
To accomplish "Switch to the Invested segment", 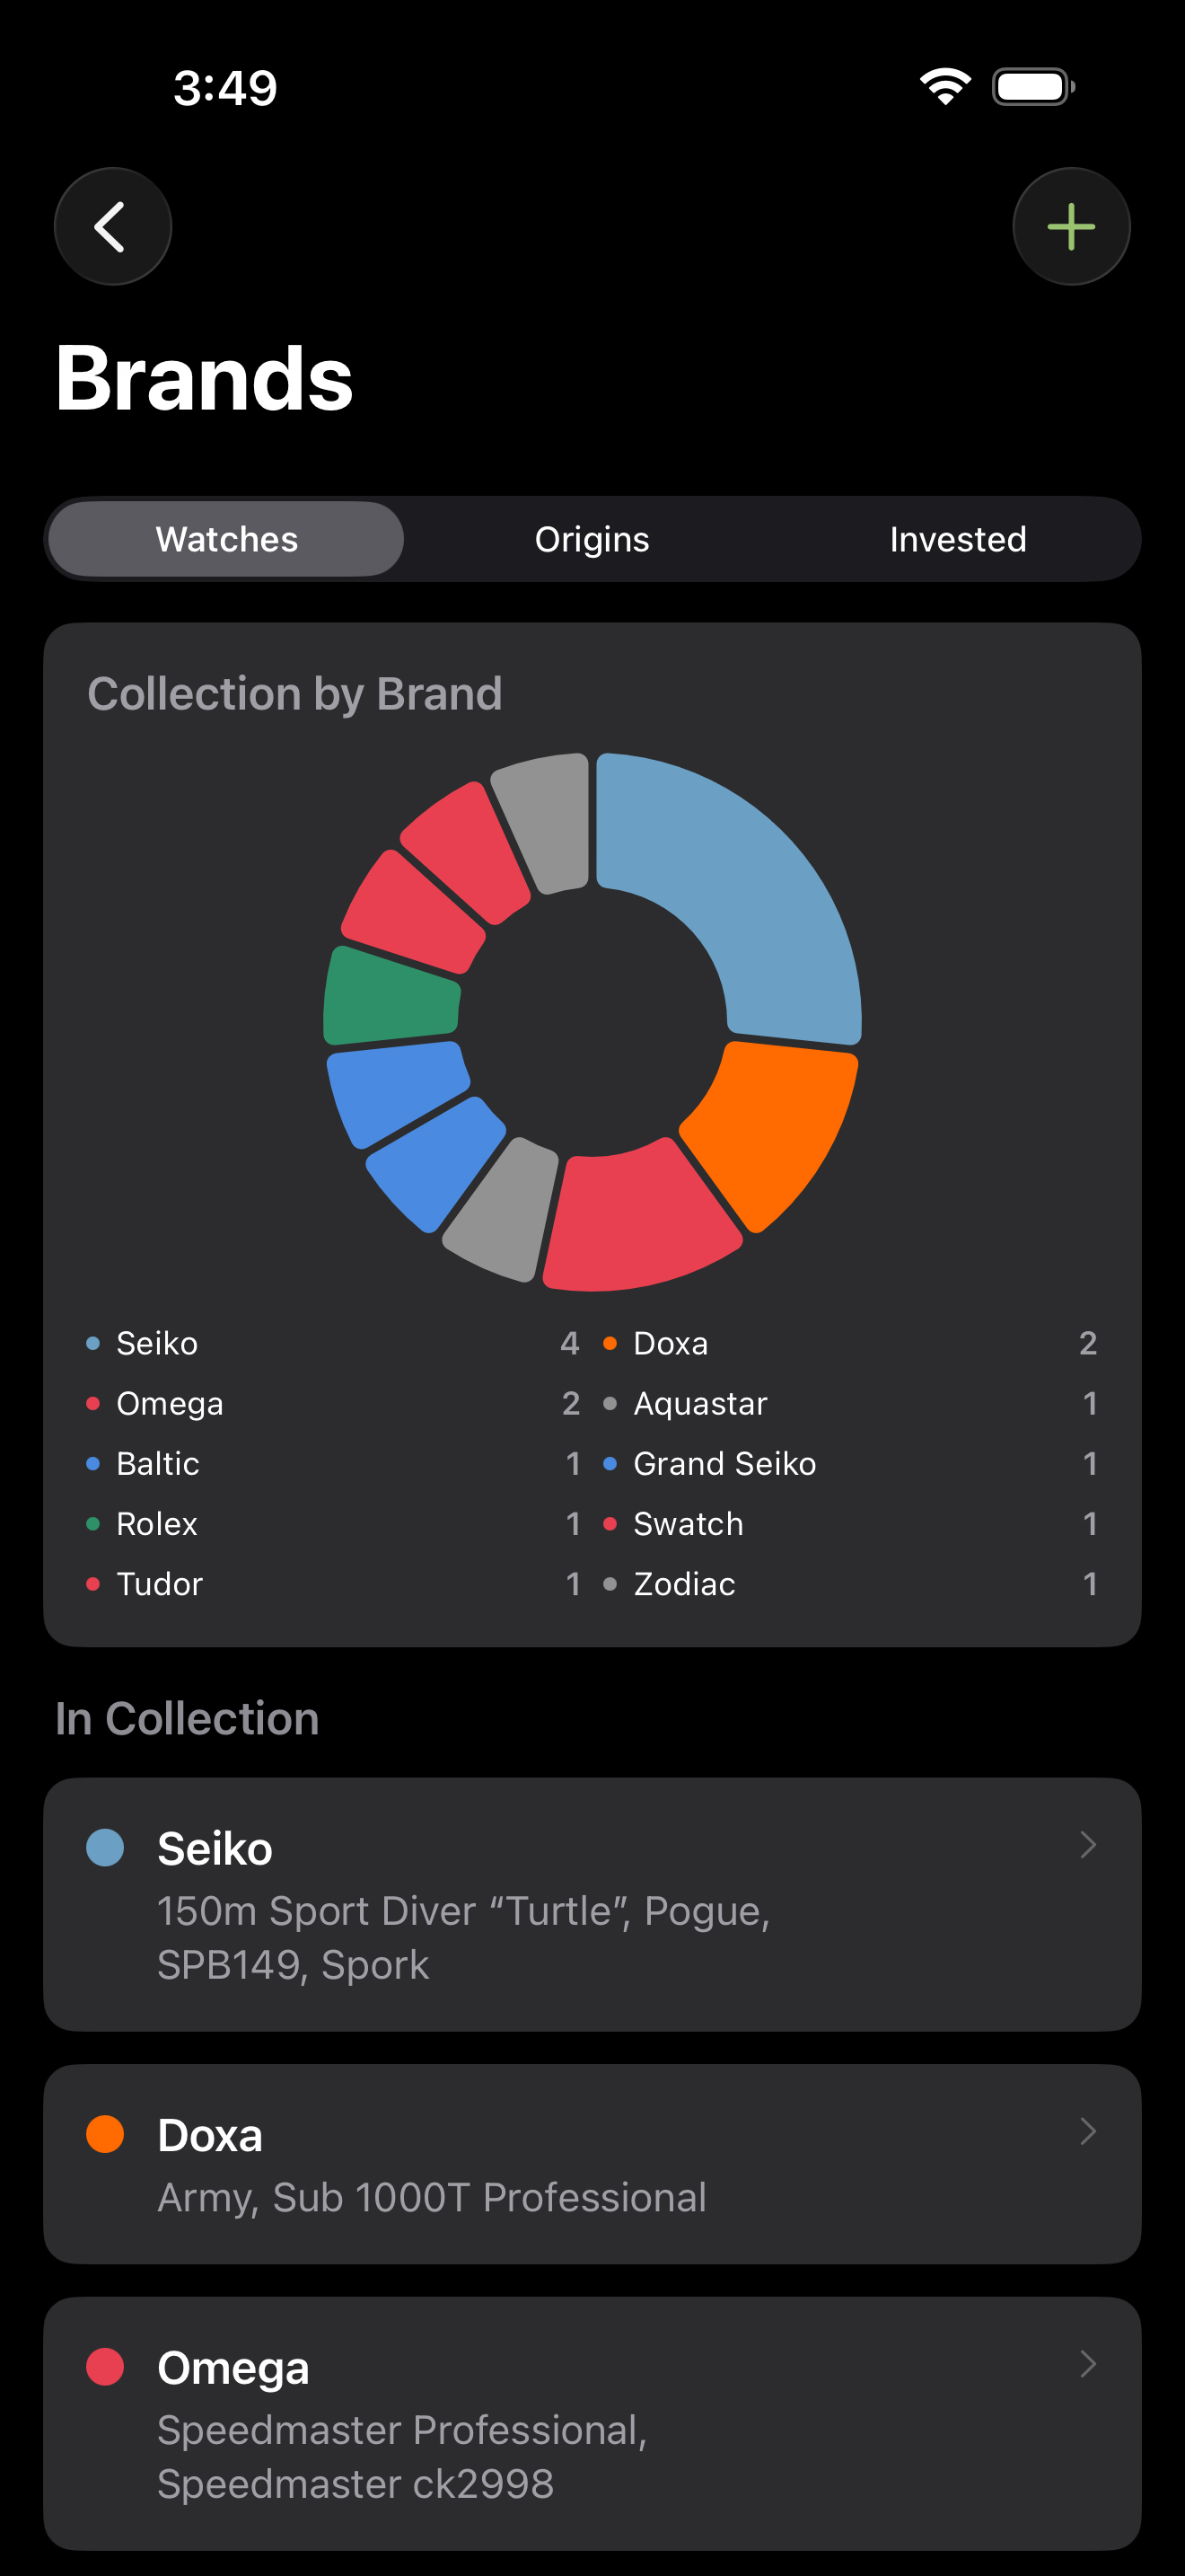I will coord(957,539).
